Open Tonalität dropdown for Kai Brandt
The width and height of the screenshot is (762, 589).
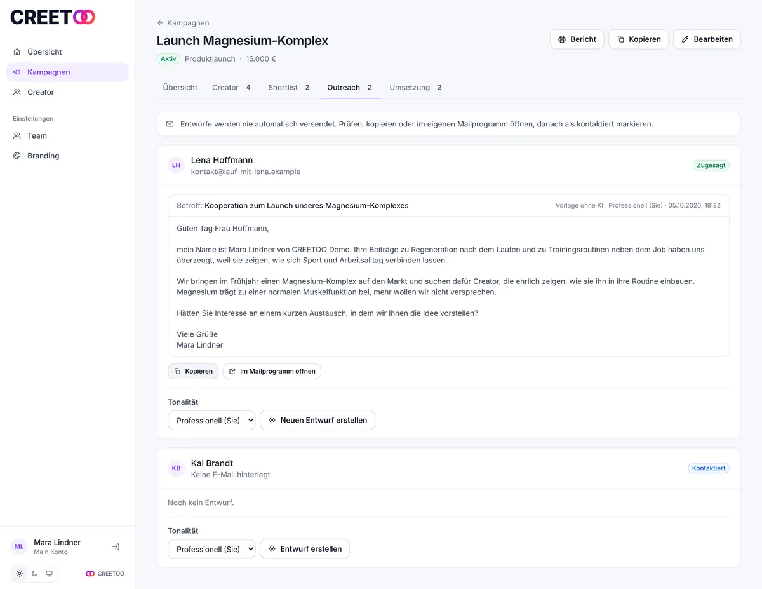click(x=211, y=549)
